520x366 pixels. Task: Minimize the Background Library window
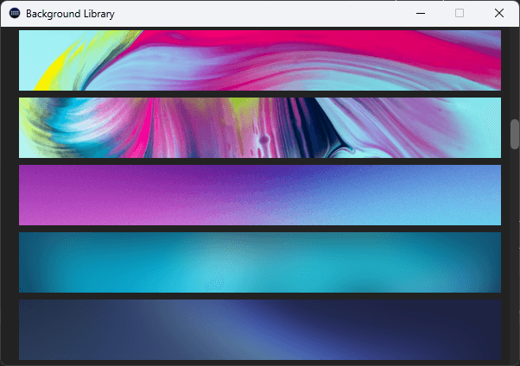(421, 14)
